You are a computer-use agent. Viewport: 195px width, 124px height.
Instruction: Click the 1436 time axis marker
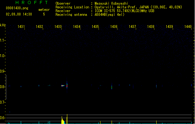[114, 26]
